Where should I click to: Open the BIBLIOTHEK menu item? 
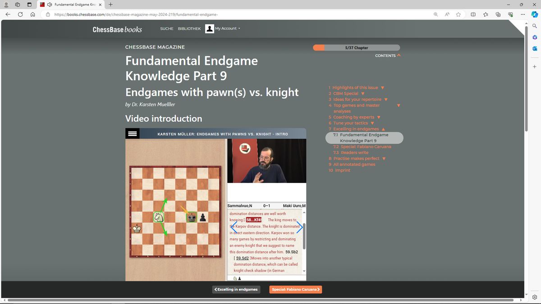tap(189, 29)
